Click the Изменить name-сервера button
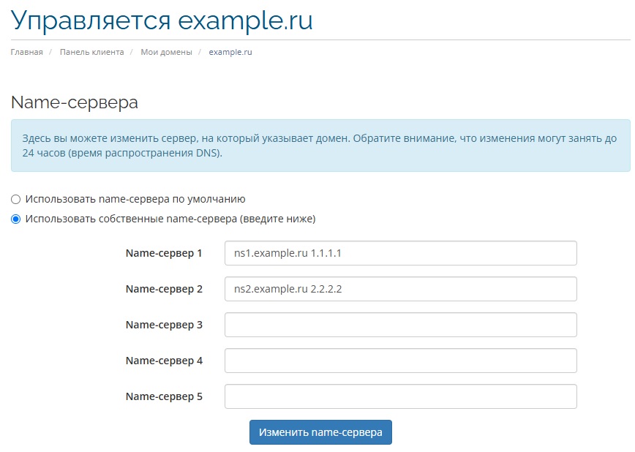This screenshot has height=452, width=635. (x=320, y=432)
